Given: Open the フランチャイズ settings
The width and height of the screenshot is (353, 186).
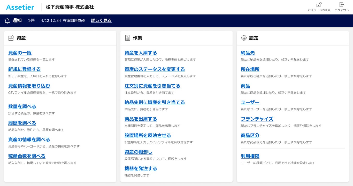Looking at the screenshot, I should click(x=257, y=119).
